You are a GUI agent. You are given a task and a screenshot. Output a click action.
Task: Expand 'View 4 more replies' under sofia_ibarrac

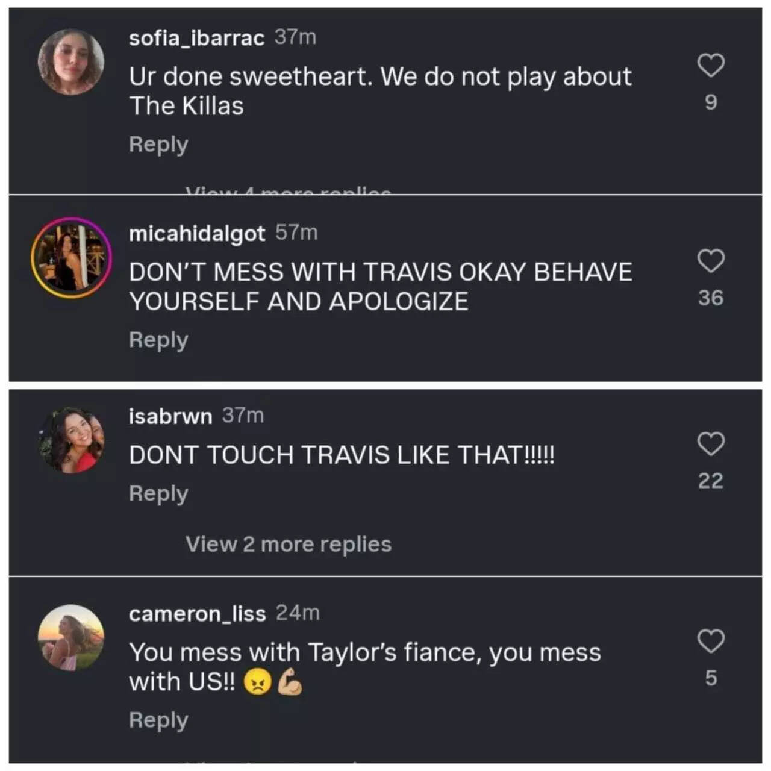coord(289,192)
